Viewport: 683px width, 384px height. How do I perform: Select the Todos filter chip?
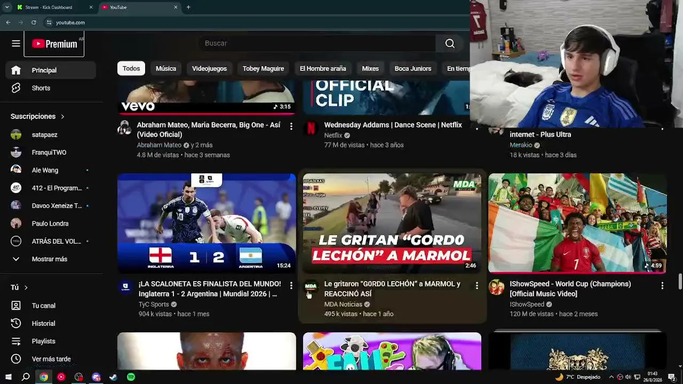pyautogui.click(x=131, y=68)
